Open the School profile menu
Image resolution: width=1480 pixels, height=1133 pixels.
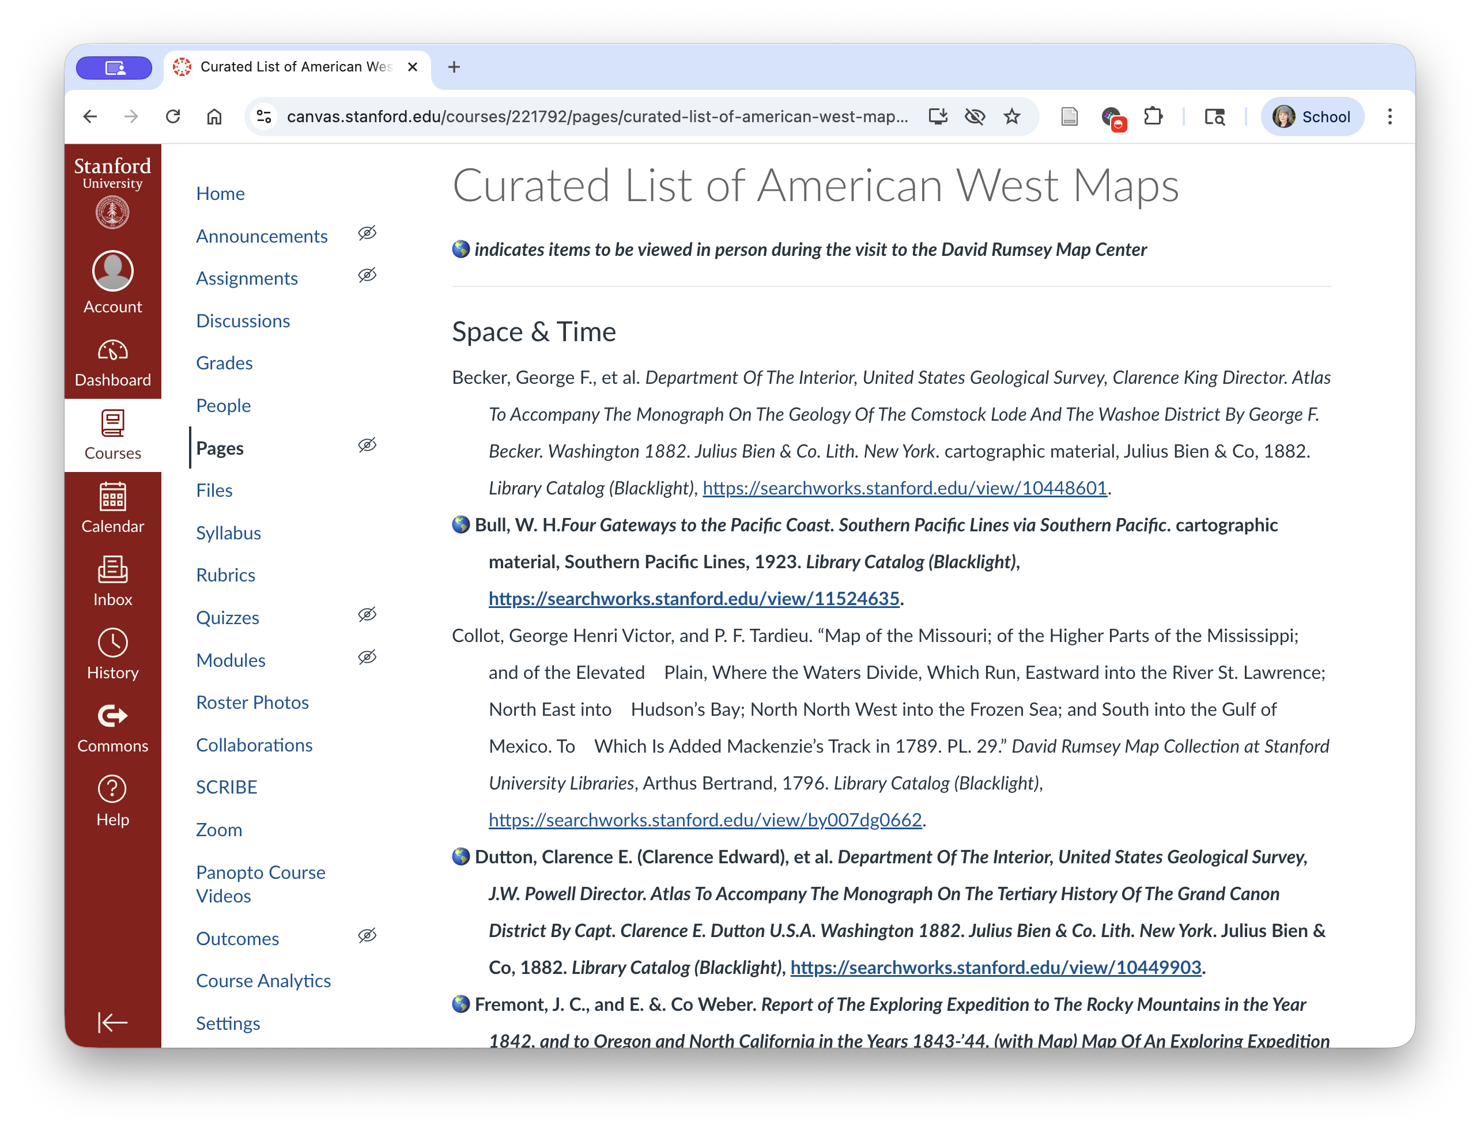tap(1312, 116)
